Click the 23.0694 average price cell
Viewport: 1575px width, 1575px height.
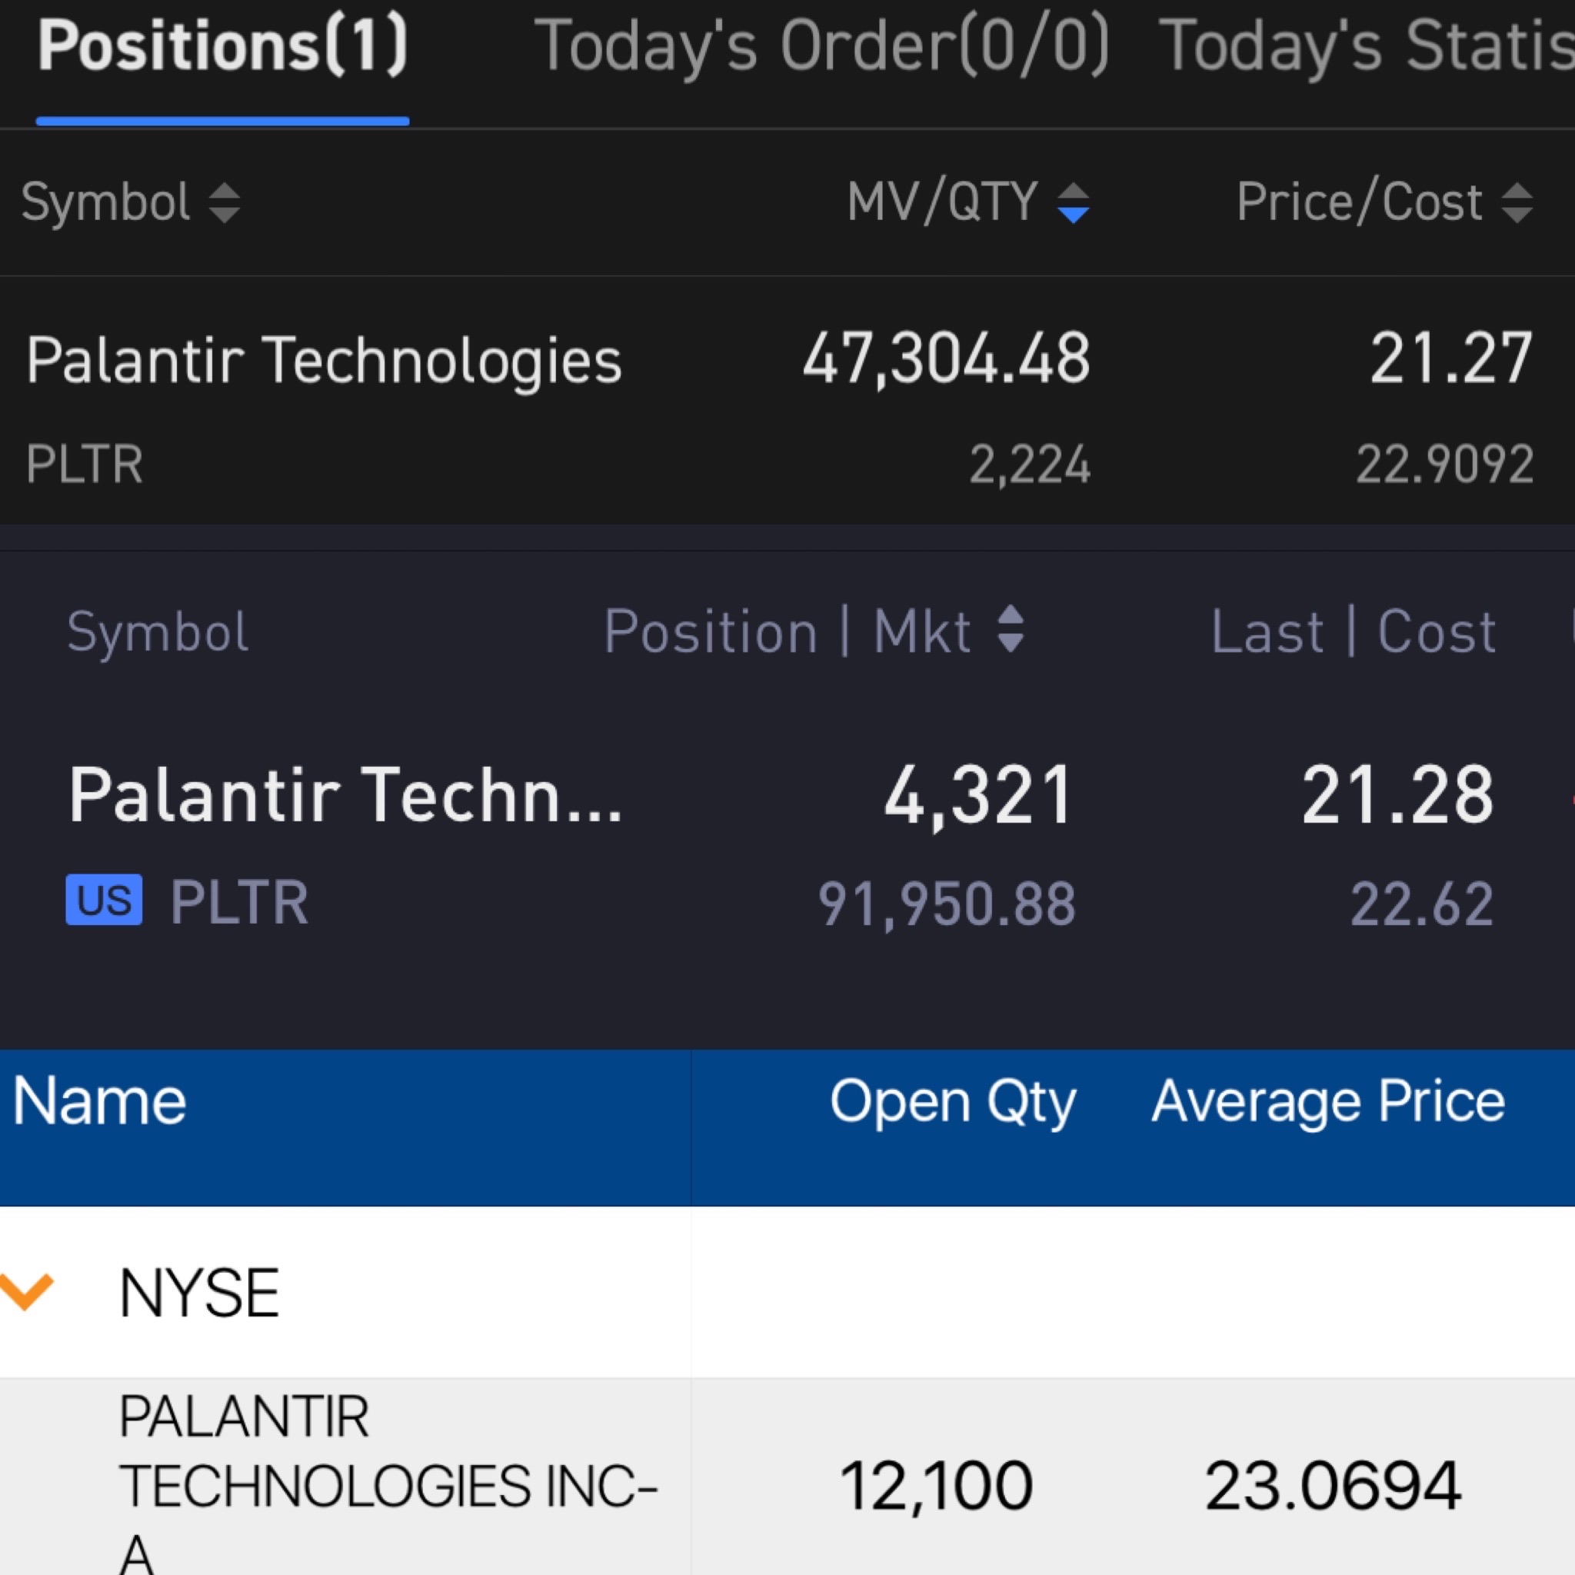click(x=1333, y=1485)
